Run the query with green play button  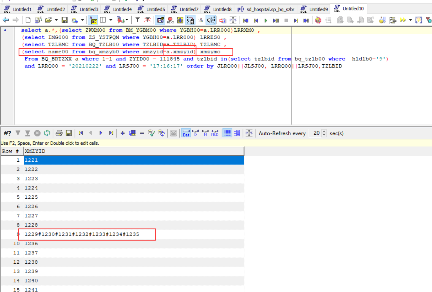coord(266,21)
